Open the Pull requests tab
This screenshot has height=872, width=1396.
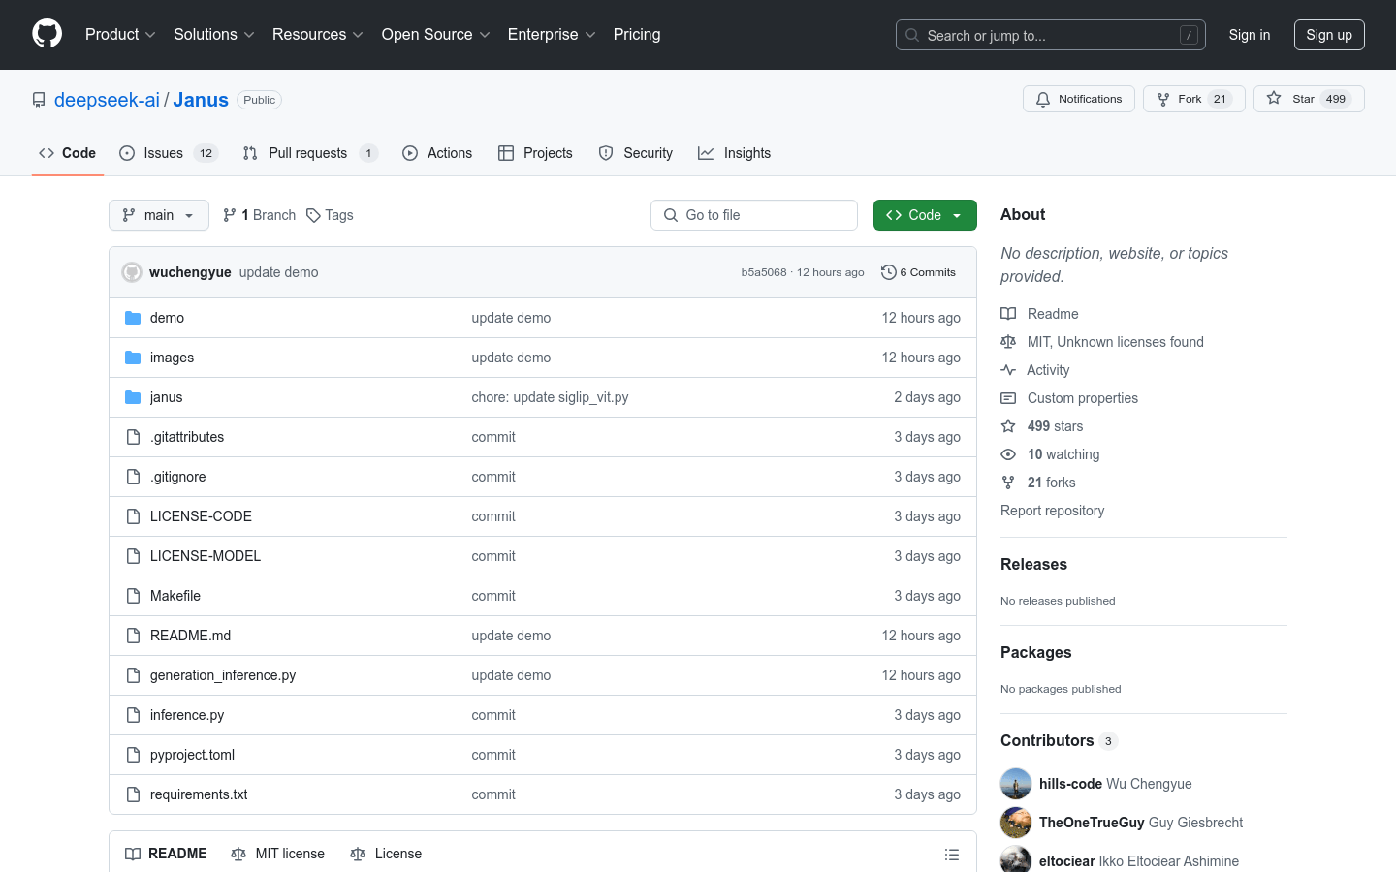307,153
